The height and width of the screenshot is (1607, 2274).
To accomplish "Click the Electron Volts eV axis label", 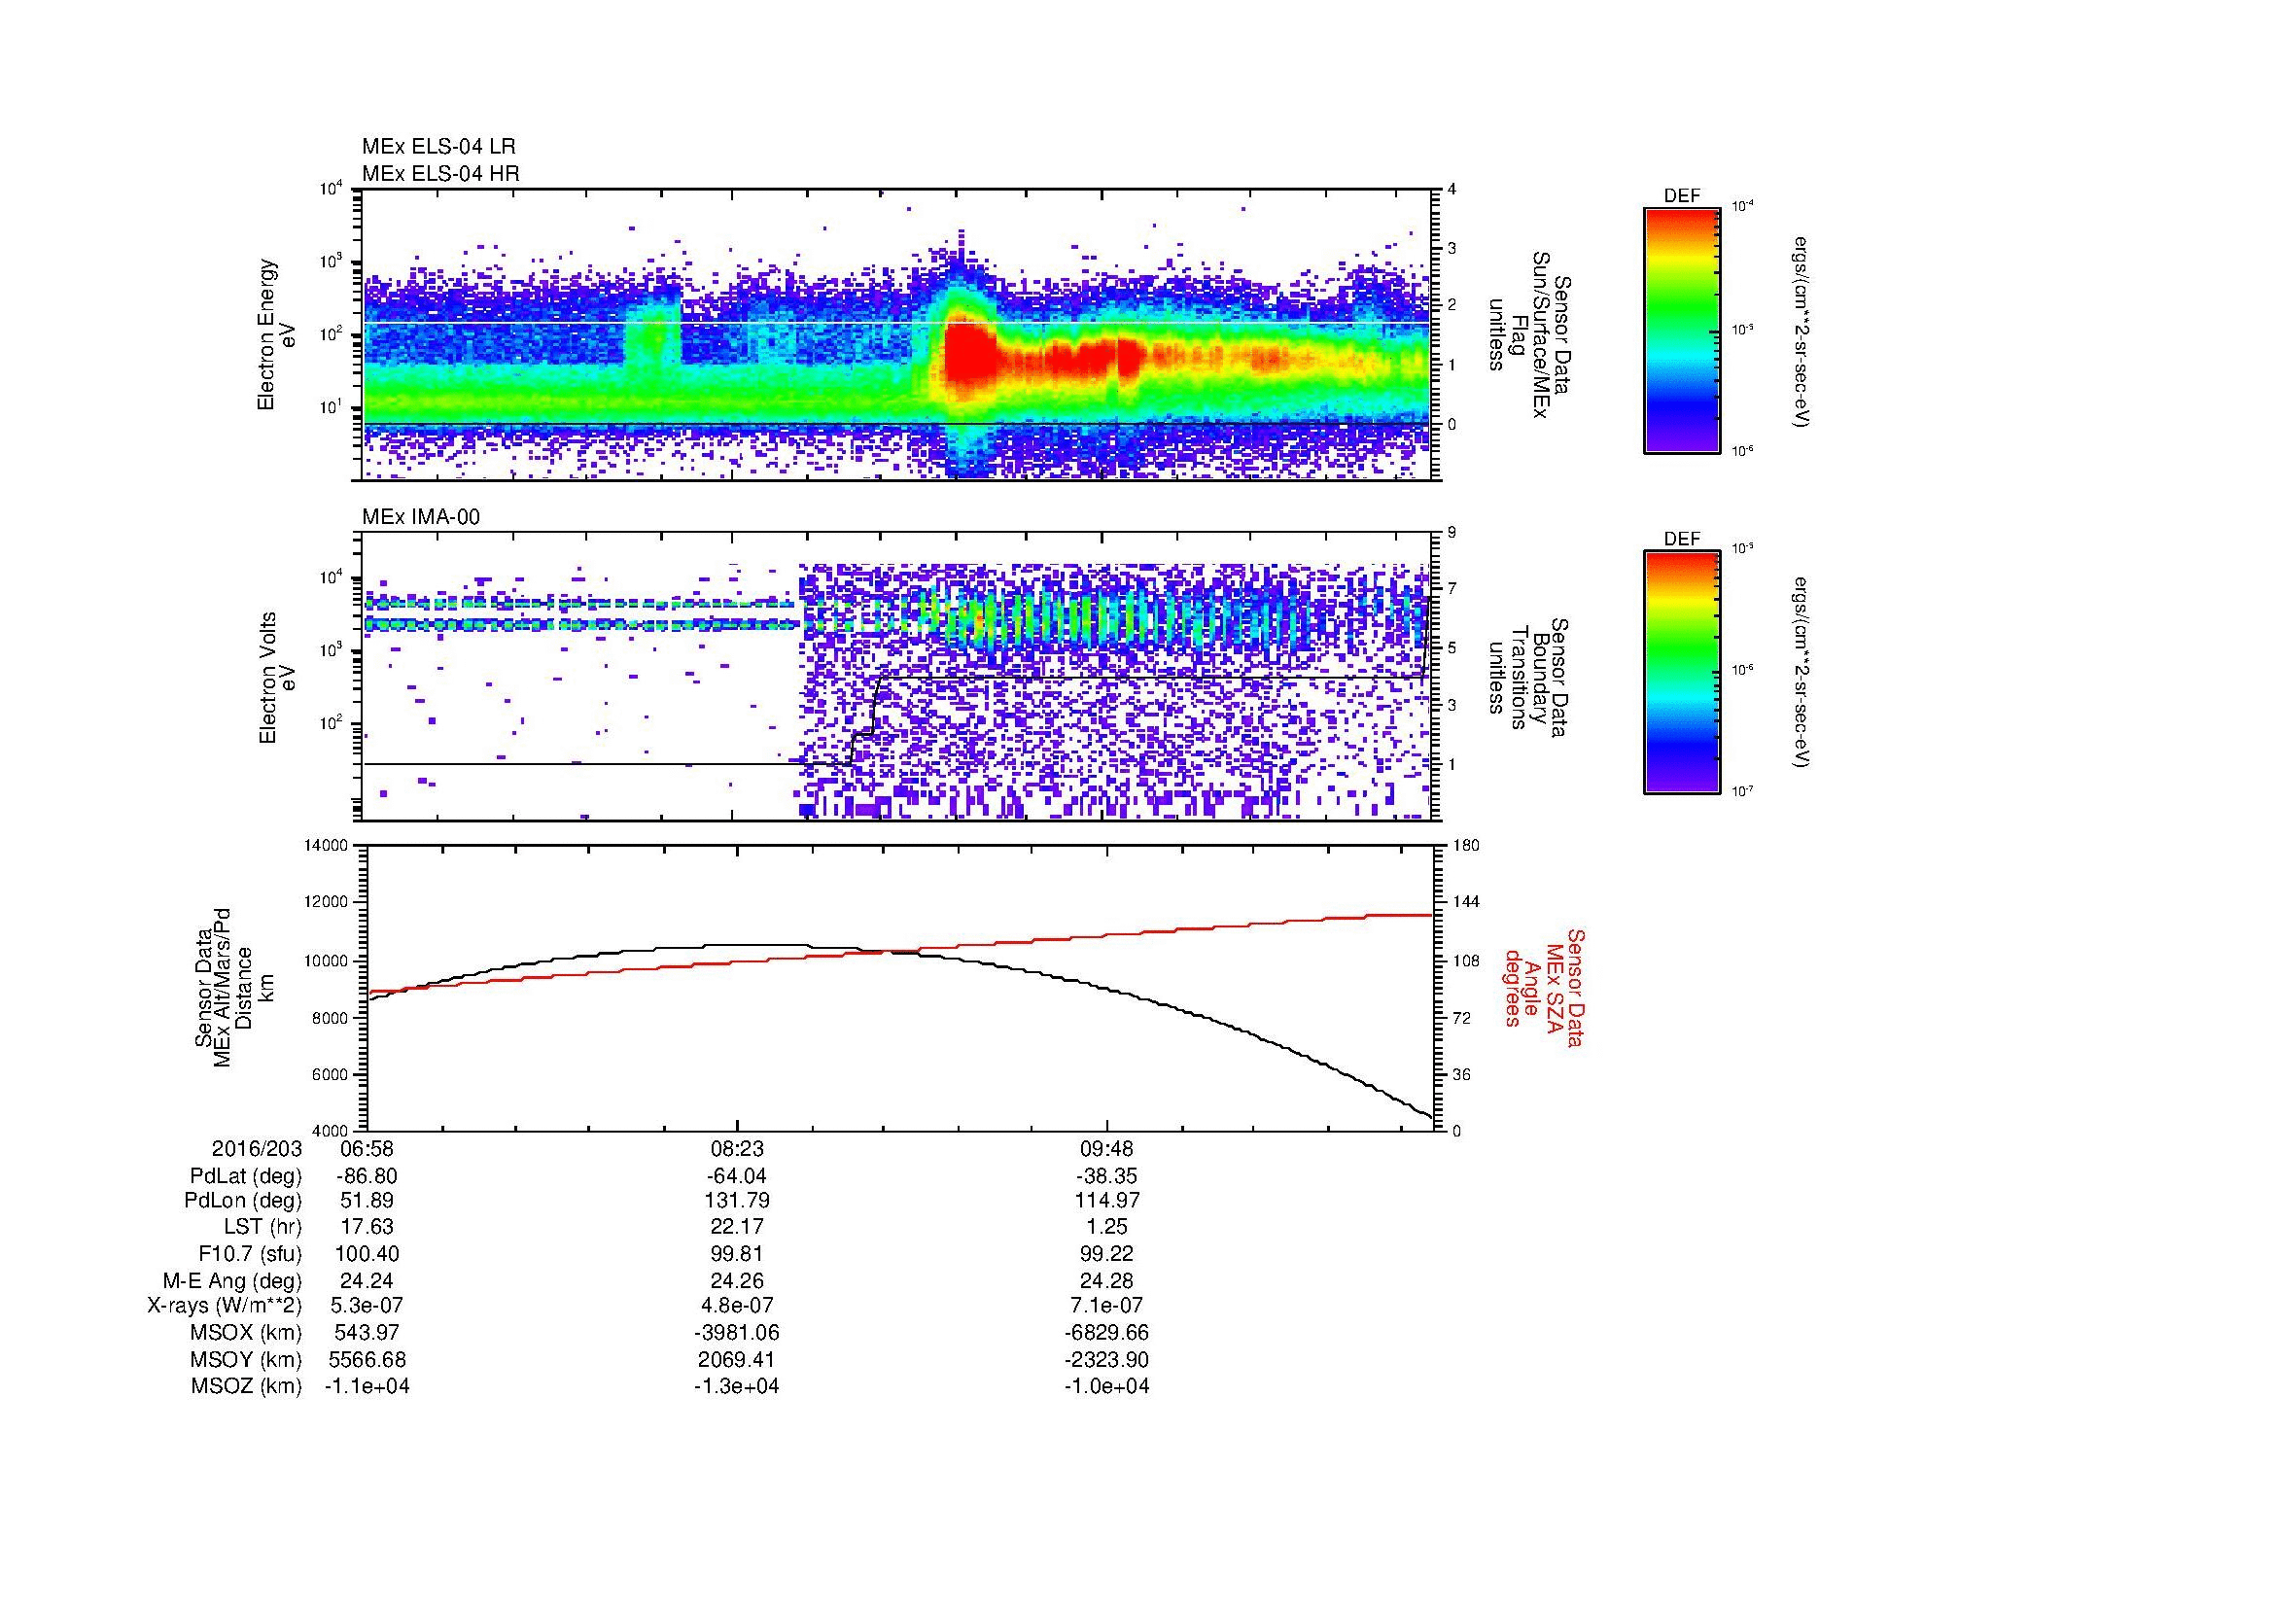I will [277, 678].
